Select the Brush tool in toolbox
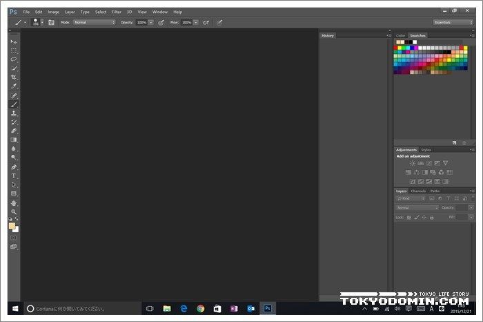 [14, 104]
